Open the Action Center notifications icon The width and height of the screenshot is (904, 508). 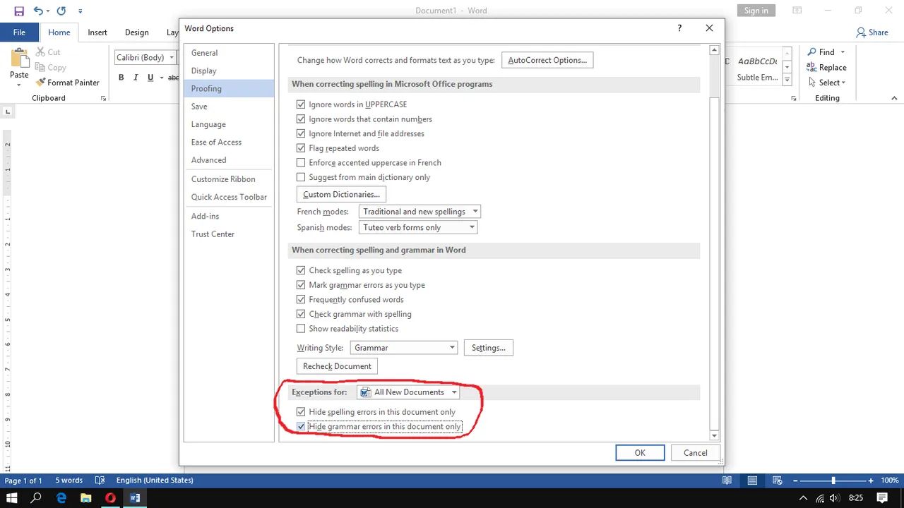pyautogui.click(x=884, y=498)
